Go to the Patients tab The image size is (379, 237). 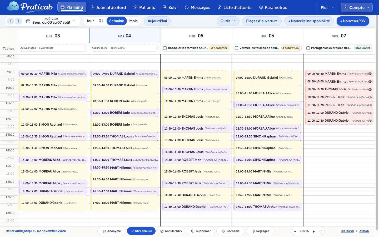(144, 7)
